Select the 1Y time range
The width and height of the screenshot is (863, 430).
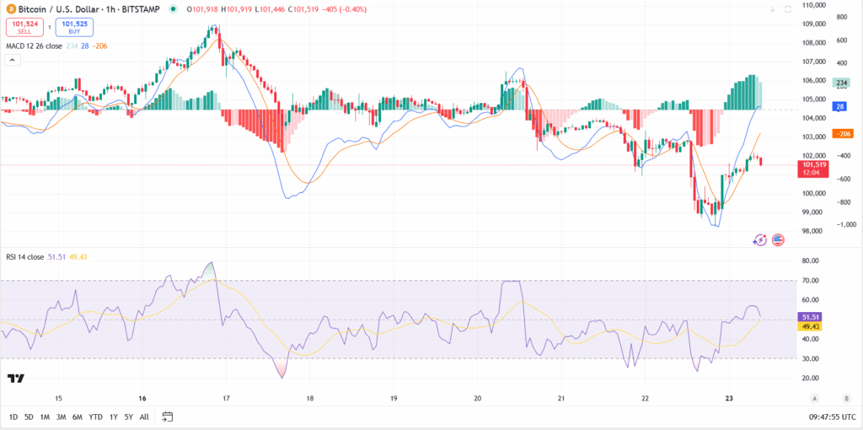click(x=114, y=417)
